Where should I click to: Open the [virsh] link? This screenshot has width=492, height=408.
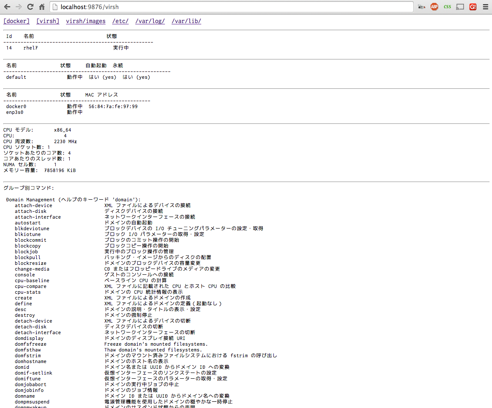click(x=47, y=21)
